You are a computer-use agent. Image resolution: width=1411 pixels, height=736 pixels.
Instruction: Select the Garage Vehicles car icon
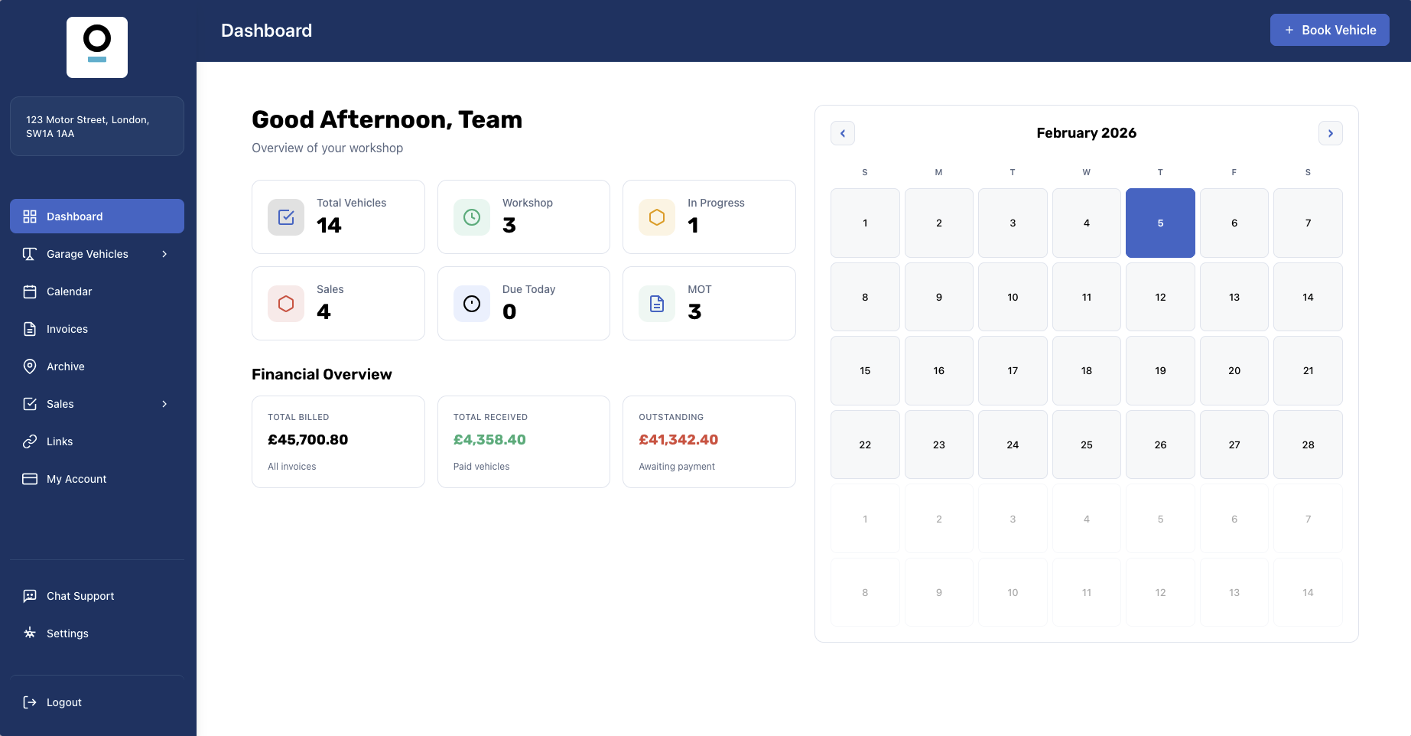tap(30, 254)
